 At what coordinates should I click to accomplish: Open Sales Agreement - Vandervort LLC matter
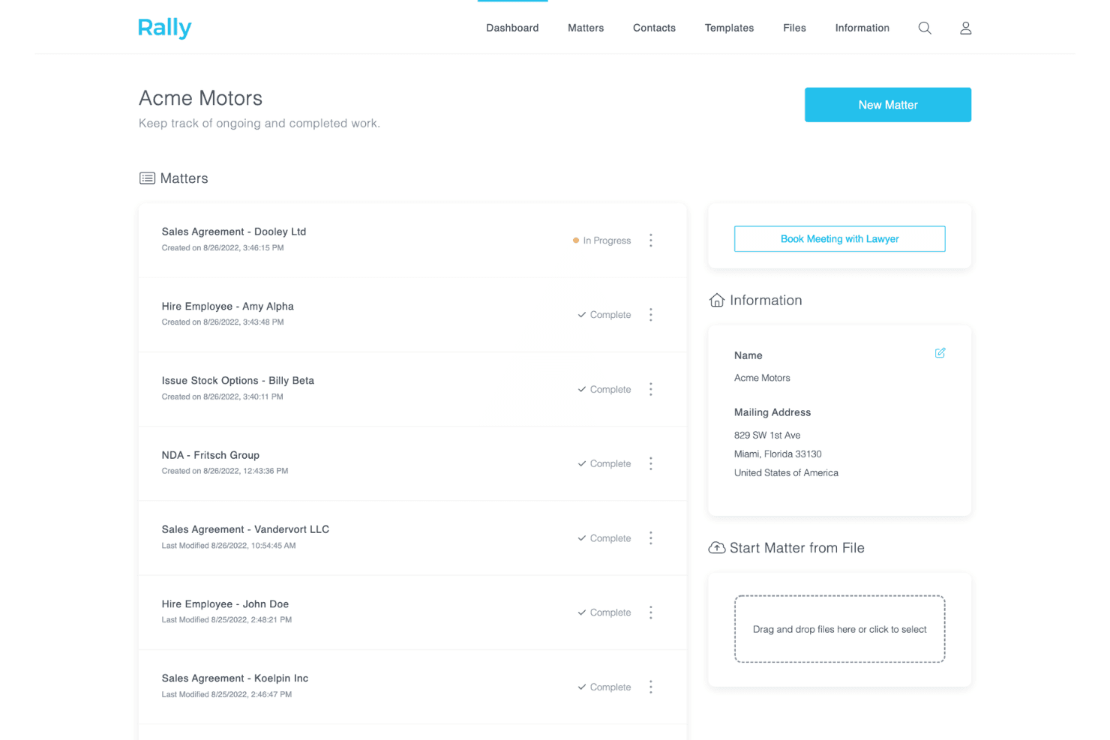(x=245, y=529)
